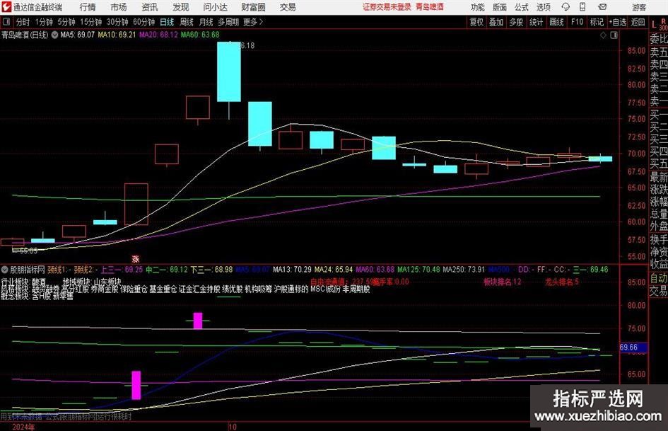Click the 返回 back button
Screen dimensions: 668x431
click(x=638, y=22)
